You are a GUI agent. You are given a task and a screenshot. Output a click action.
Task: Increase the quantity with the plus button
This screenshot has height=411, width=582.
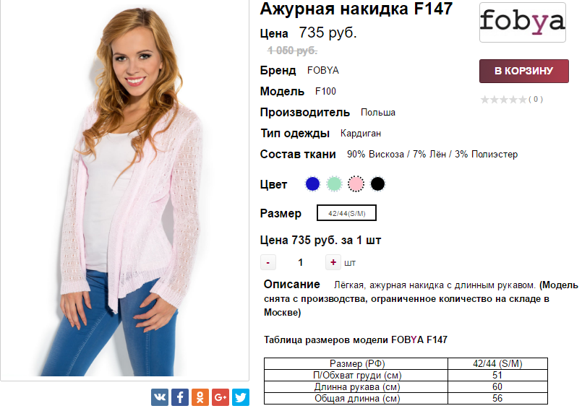(333, 262)
